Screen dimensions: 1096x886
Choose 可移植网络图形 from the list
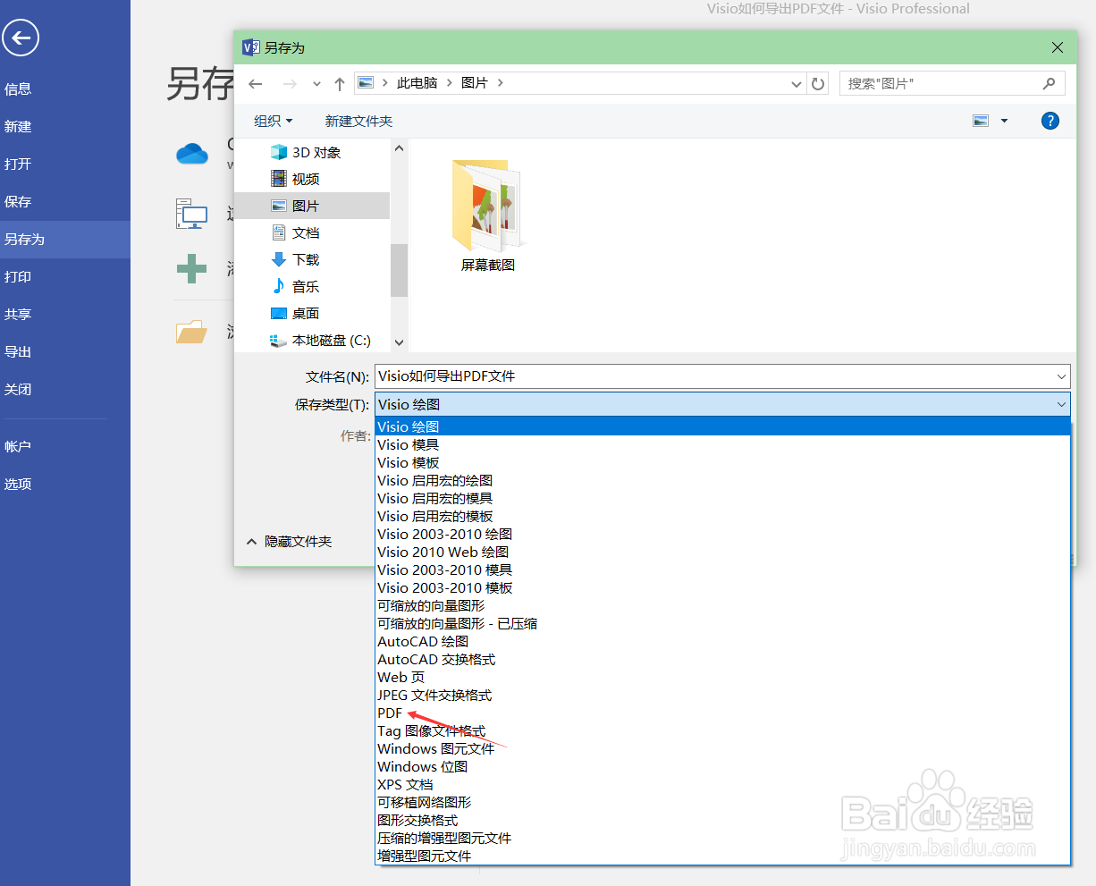tap(722, 803)
